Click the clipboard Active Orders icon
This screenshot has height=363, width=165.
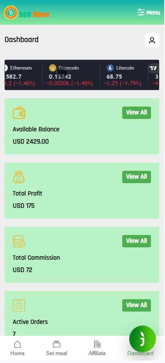click(x=19, y=305)
